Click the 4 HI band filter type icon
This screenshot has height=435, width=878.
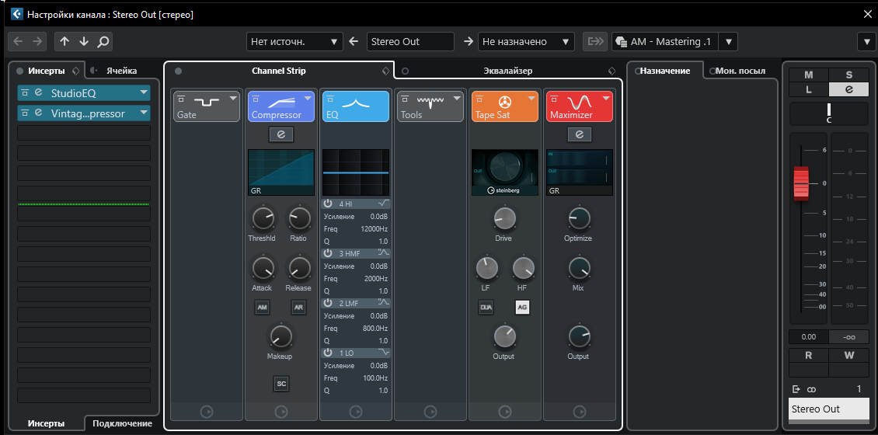coord(384,204)
